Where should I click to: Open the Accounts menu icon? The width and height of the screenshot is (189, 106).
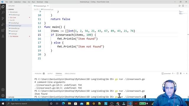tap(3, 90)
